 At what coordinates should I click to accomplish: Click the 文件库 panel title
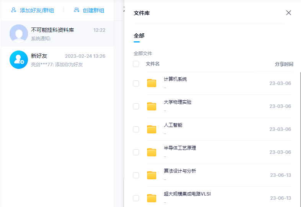(142, 13)
